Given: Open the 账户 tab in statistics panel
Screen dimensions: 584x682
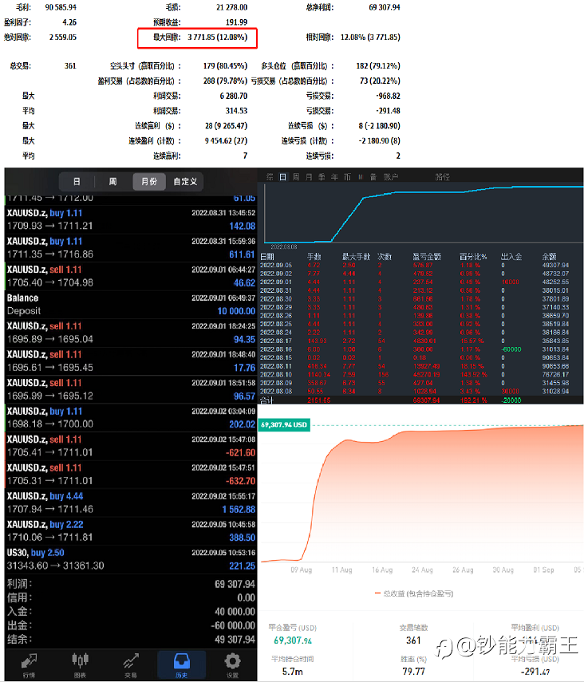Looking at the screenshot, I should (390, 176).
